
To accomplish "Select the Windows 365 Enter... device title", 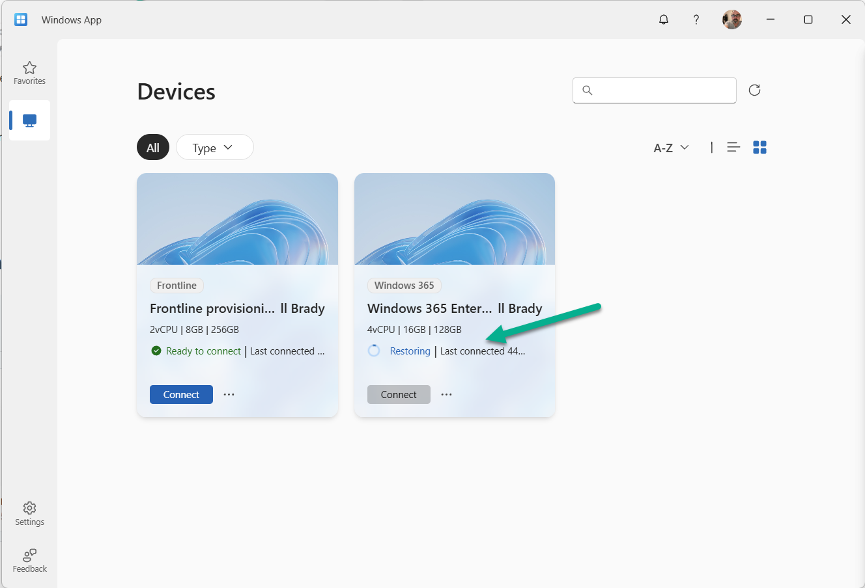I will tap(455, 308).
